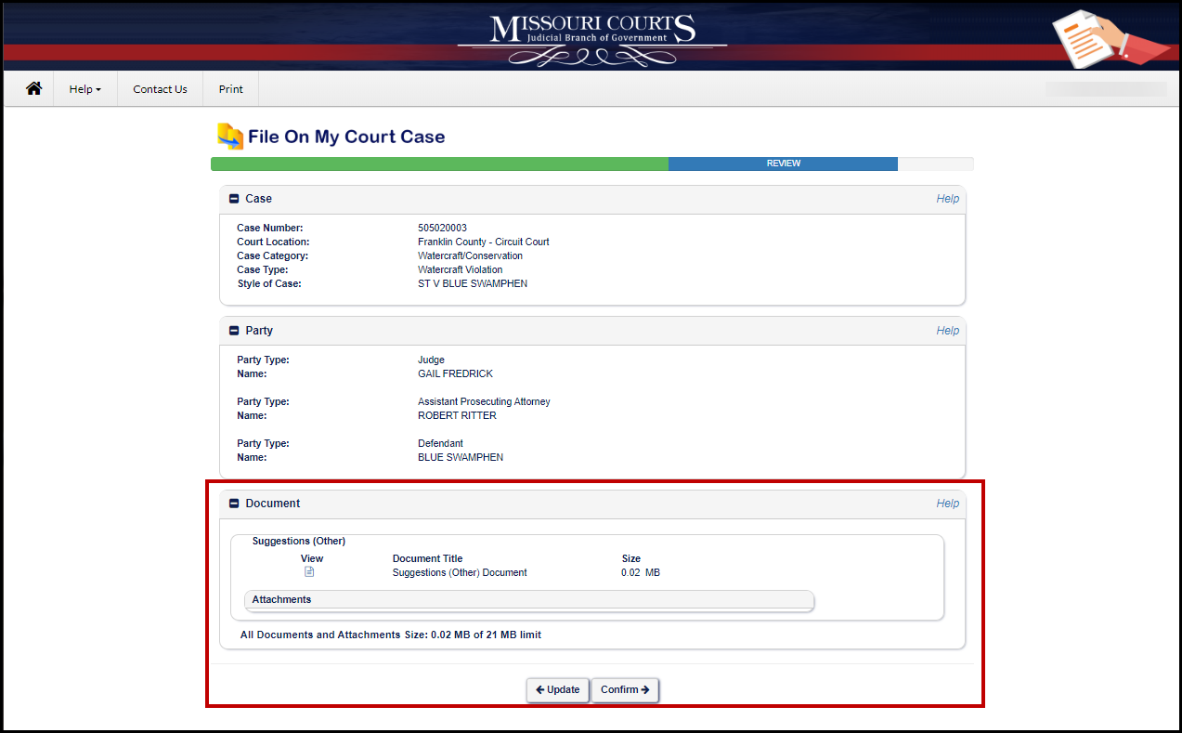Open Help for the Document section

click(x=947, y=504)
